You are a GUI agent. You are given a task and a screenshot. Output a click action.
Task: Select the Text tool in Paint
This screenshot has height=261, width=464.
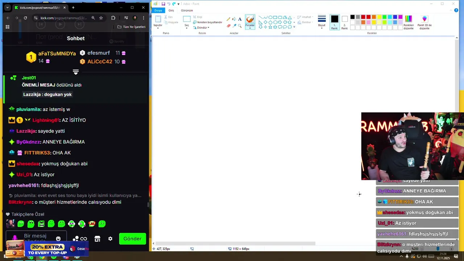point(240,19)
